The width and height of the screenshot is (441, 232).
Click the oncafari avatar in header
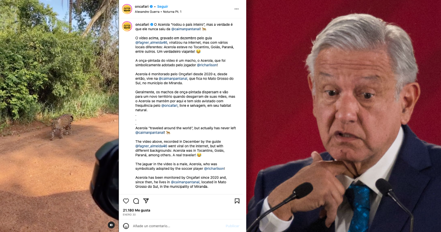coord(127,9)
